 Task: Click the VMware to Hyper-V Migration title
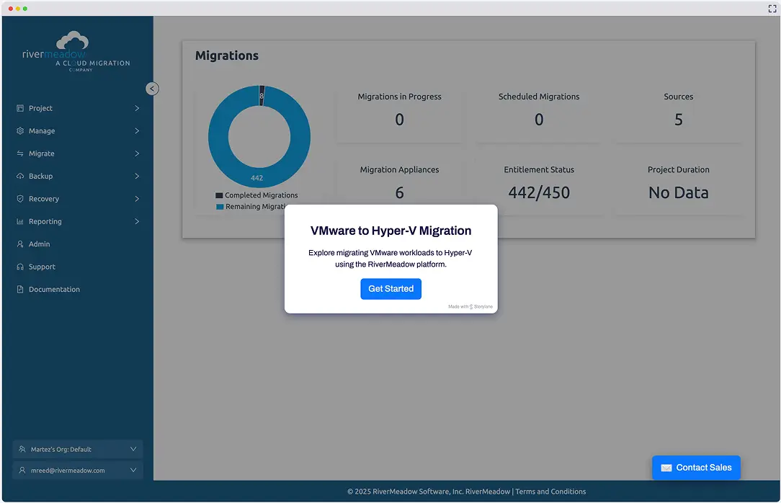pyautogui.click(x=391, y=231)
